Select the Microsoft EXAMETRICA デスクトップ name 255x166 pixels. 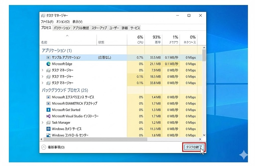point(74,103)
